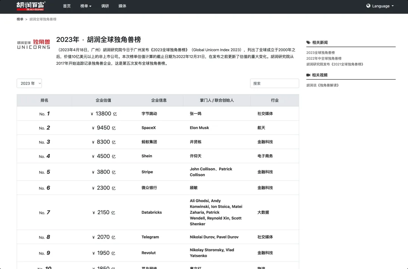Click founder name Elon Musk
This screenshot has height=269, width=408.
click(x=199, y=128)
